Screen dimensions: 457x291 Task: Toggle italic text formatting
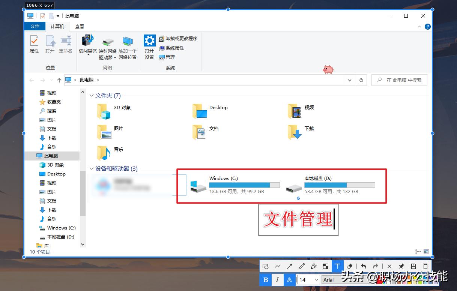point(277,279)
